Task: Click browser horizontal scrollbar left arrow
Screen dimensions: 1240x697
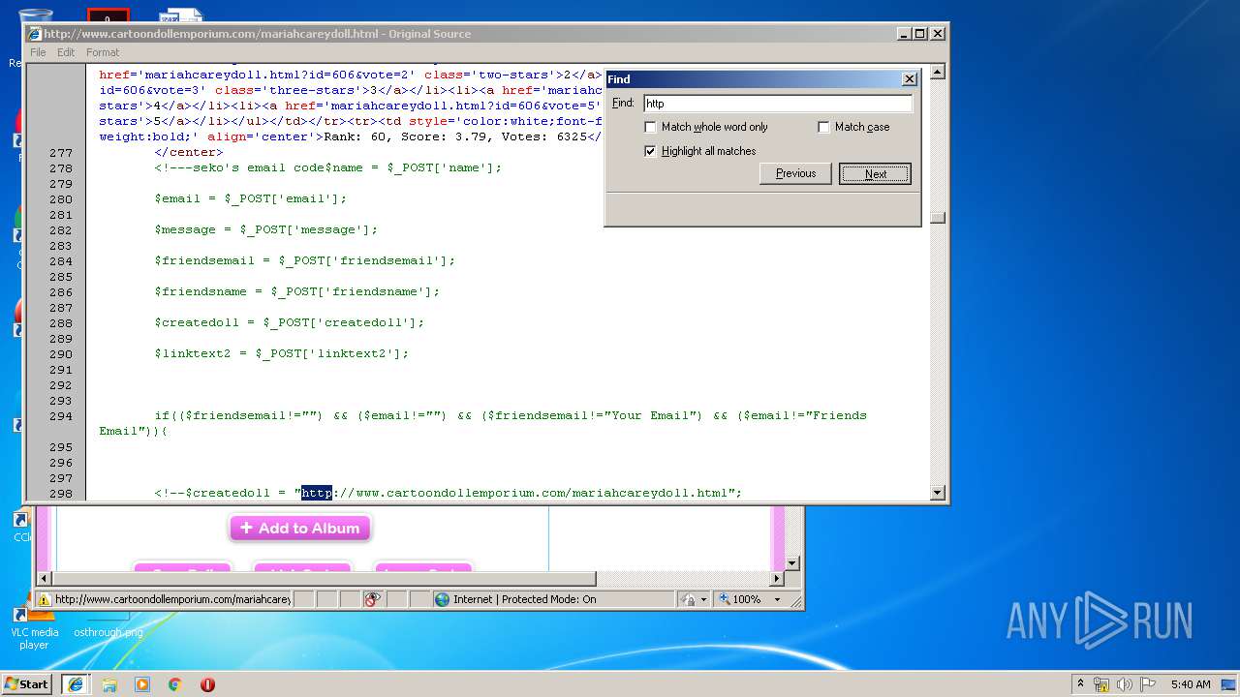Action: pyautogui.click(x=44, y=578)
